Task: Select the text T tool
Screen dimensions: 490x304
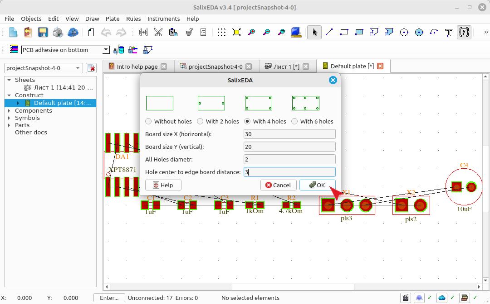Action: coord(449,32)
